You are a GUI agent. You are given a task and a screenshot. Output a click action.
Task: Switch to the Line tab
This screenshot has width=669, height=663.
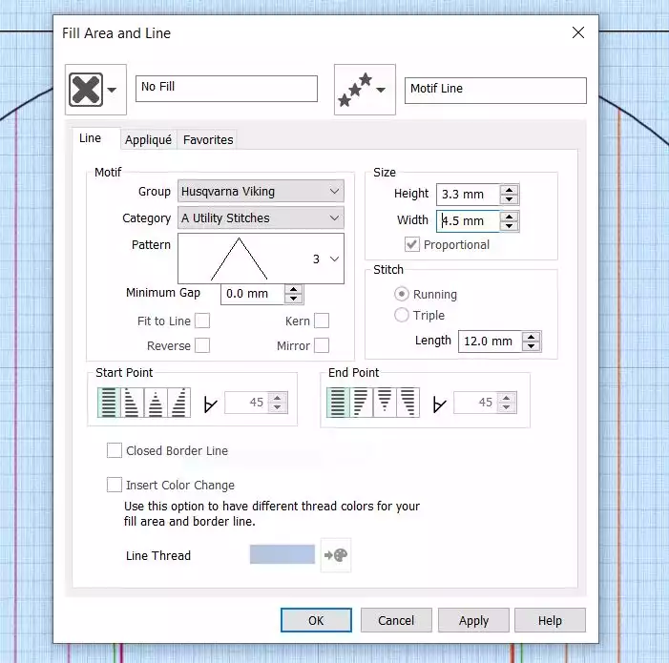pos(90,138)
